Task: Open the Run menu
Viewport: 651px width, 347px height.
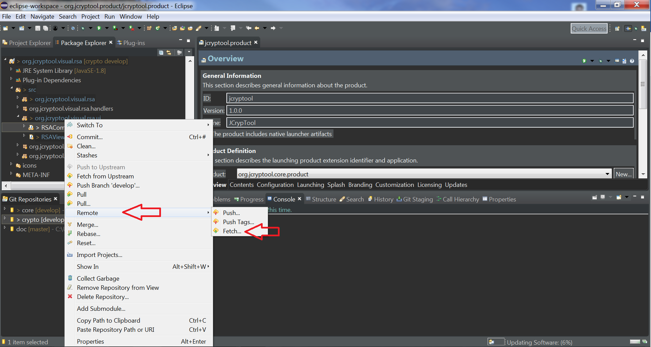Action: tap(109, 16)
